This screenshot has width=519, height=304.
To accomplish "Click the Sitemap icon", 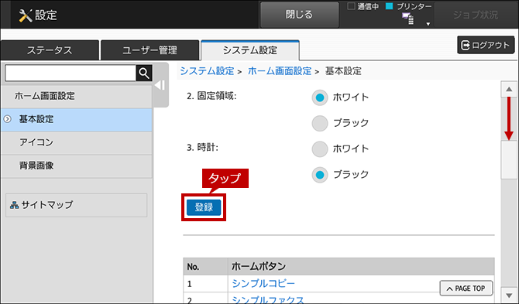I will [x=14, y=205].
